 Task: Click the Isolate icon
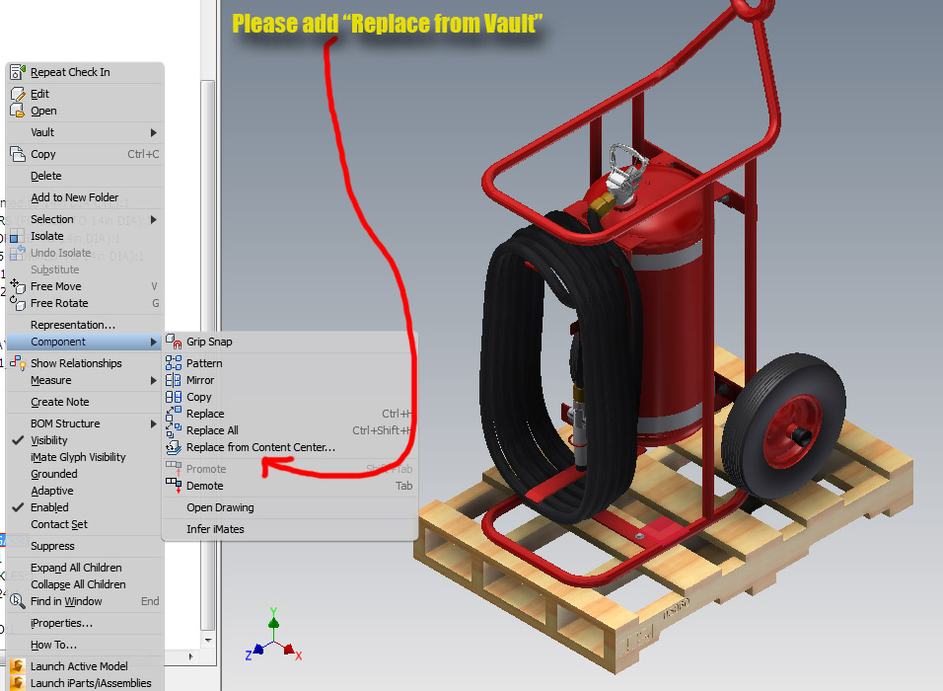point(18,236)
